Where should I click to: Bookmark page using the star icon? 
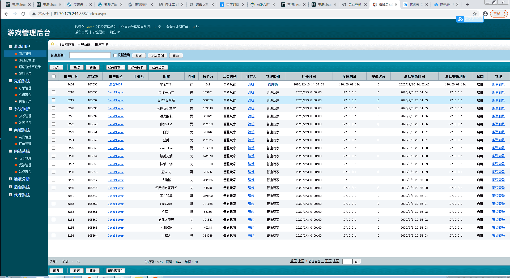click(474, 14)
